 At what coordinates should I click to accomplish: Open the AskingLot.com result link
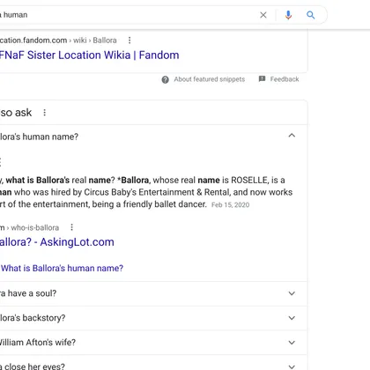(x=57, y=242)
